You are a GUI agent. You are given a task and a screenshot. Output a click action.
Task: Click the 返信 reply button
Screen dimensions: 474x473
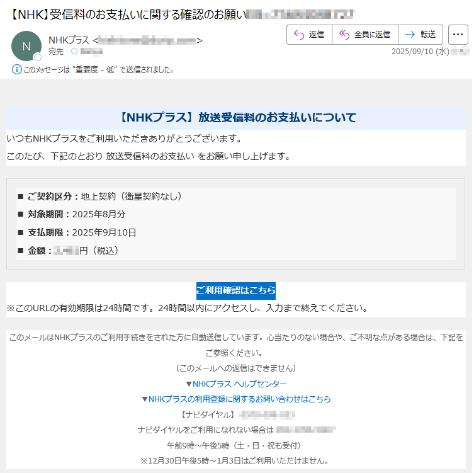click(309, 35)
